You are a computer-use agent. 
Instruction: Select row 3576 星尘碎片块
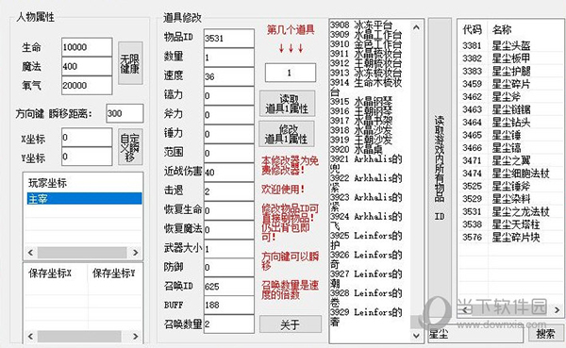(x=510, y=237)
